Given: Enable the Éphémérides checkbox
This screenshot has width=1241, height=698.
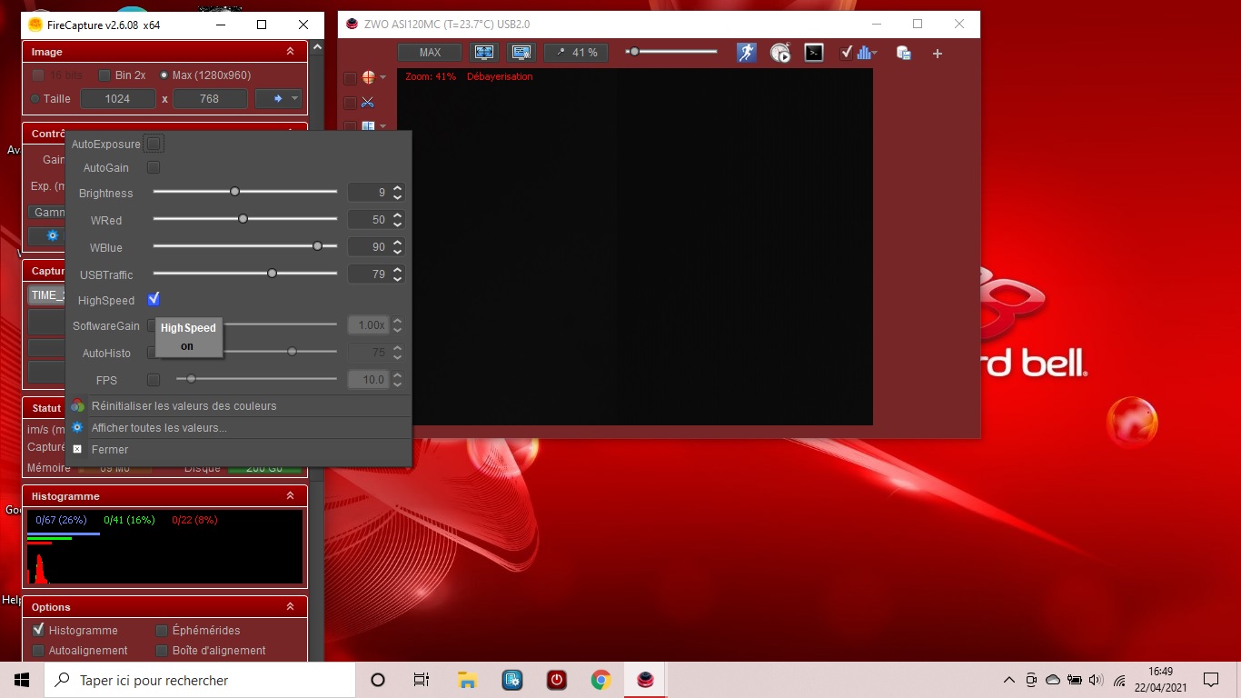Looking at the screenshot, I should (x=162, y=631).
